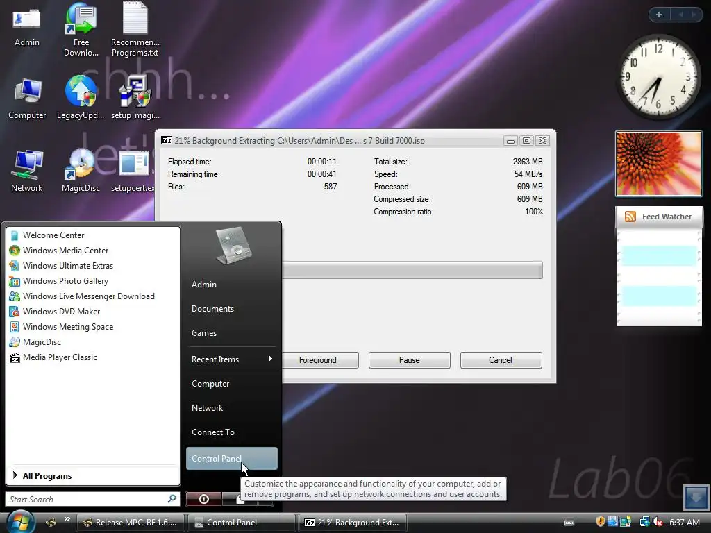Click the 7z icon in extraction title bar
Viewport: 711px width, 533px height.
tap(167, 140)
